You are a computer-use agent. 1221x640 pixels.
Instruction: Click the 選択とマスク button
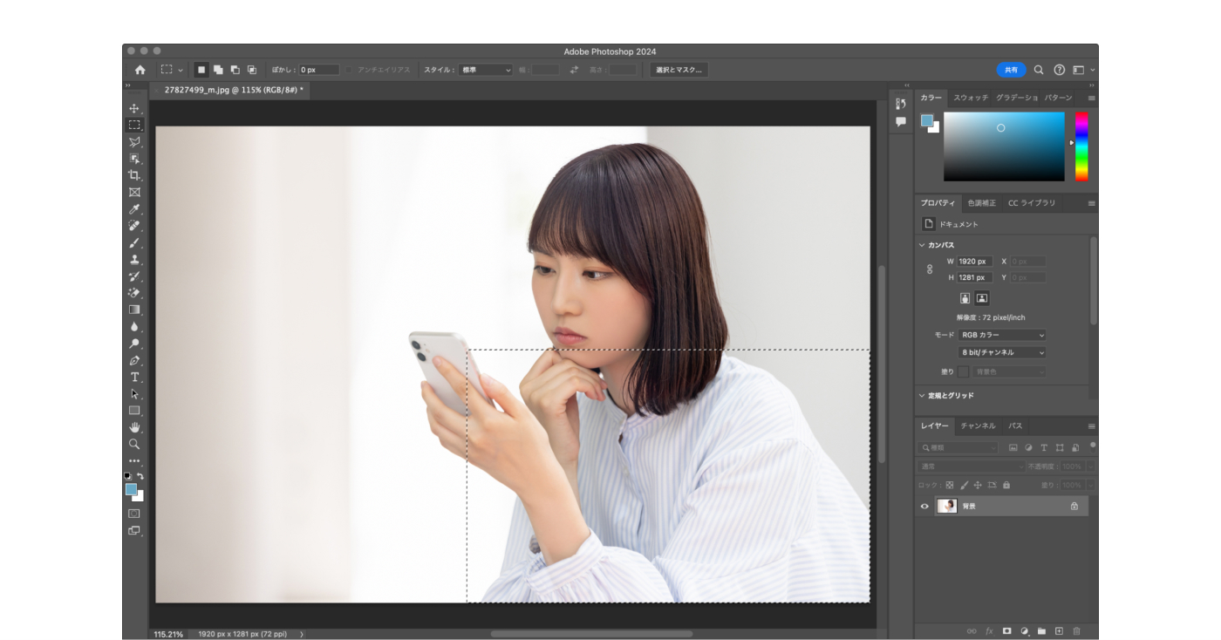[679, 70]
